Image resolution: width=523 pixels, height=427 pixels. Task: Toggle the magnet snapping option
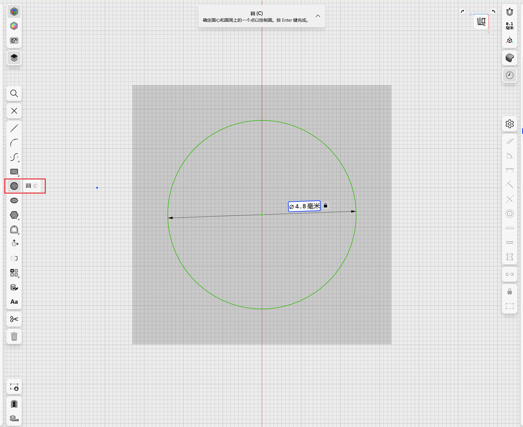click(510, 12)
